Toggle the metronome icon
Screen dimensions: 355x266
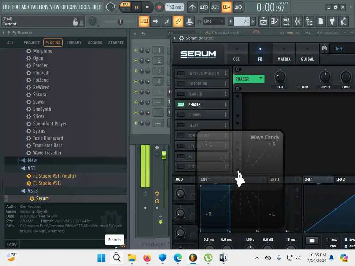tap(192, 7)
